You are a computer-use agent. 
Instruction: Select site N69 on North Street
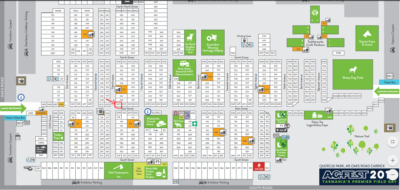[232, 51]
